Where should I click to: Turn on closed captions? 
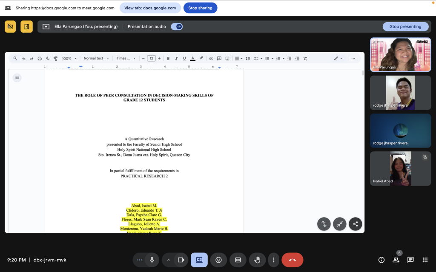tap(238, 260)
